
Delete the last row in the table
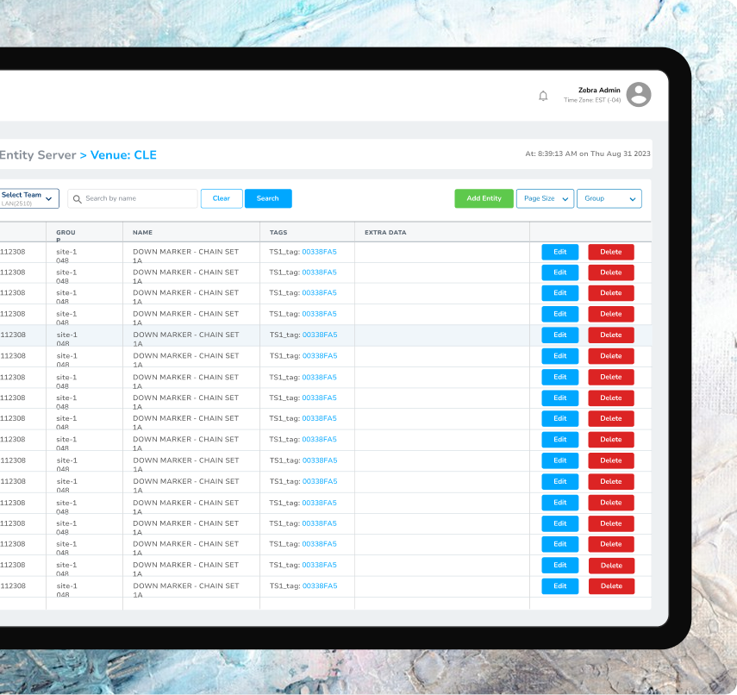click(611, 585)
